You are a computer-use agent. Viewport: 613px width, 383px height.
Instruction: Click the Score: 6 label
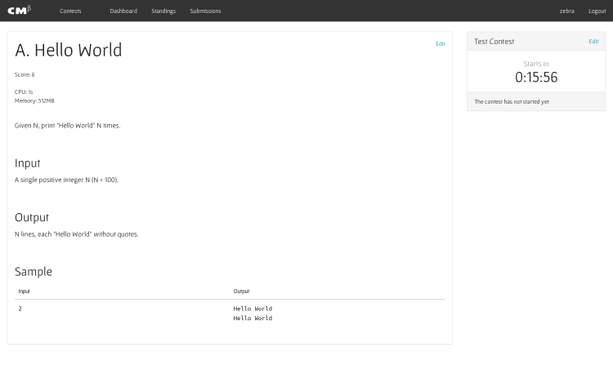coord(25,74)
